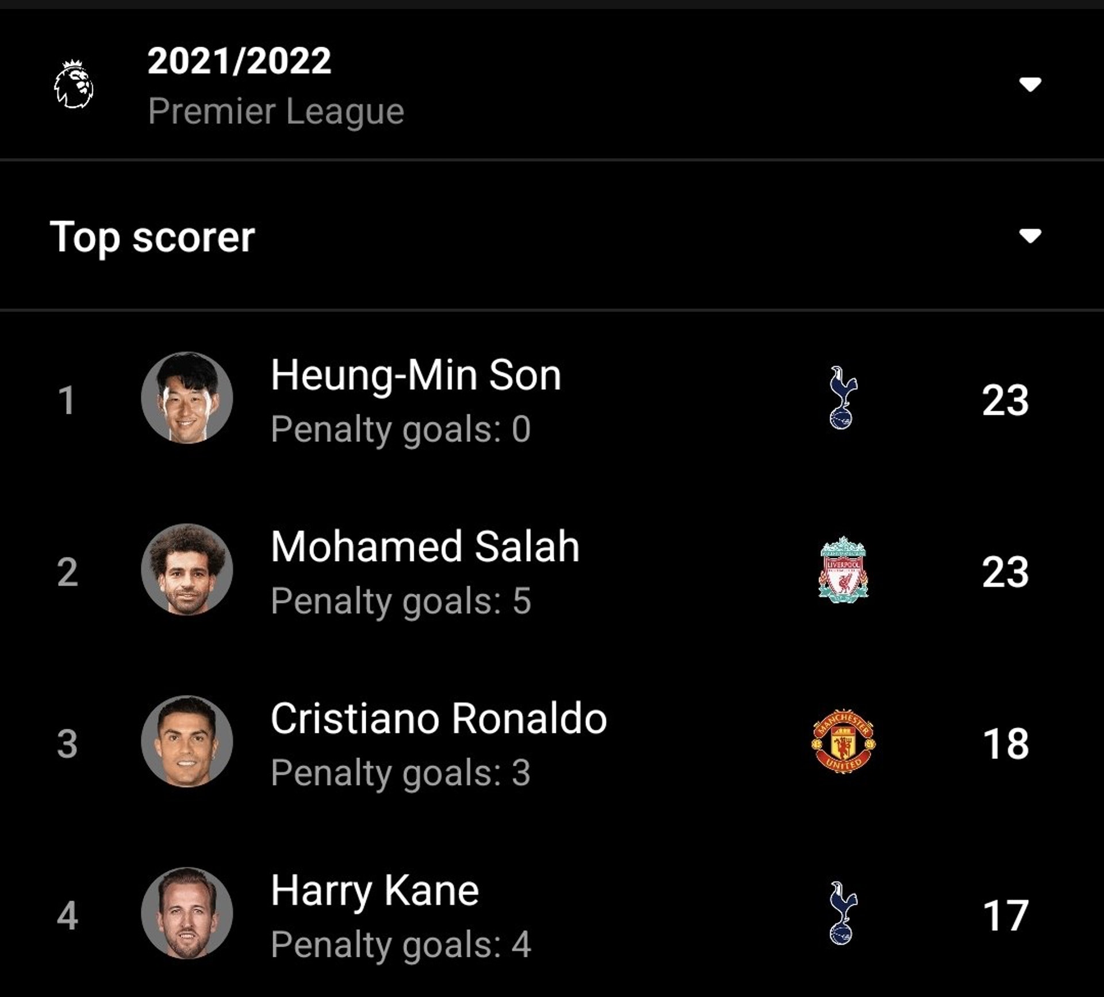Expand the 2021/2022 season dropdown arrow

(x=1030, y=85)
